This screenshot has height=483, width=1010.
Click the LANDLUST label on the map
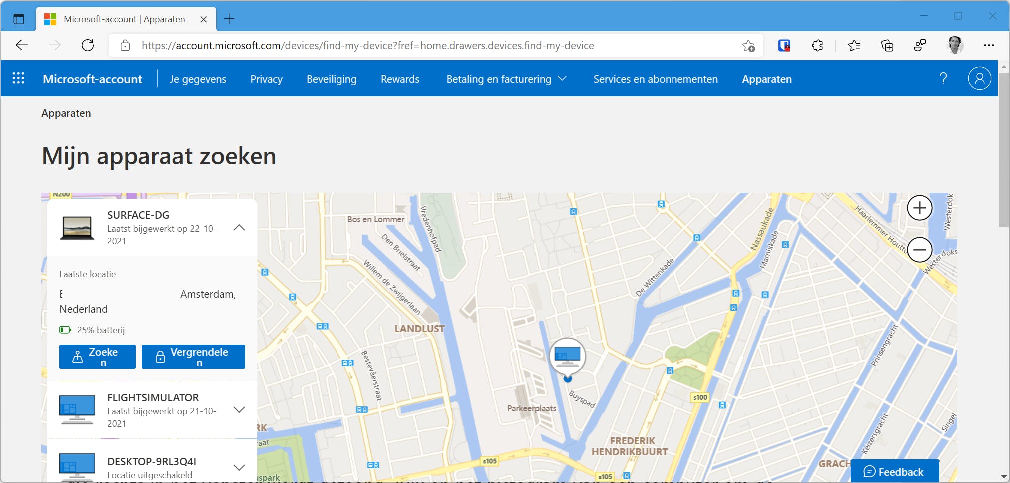(x=419, y=329)
